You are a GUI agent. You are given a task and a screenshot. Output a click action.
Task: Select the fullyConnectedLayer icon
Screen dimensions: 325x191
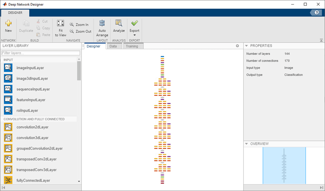(x=8, y=180)
